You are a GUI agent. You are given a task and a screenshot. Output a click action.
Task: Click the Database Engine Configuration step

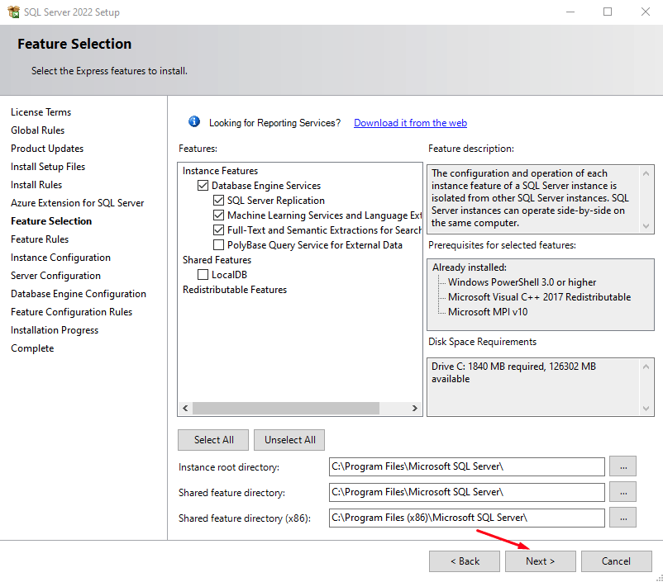tap(79, 294)
